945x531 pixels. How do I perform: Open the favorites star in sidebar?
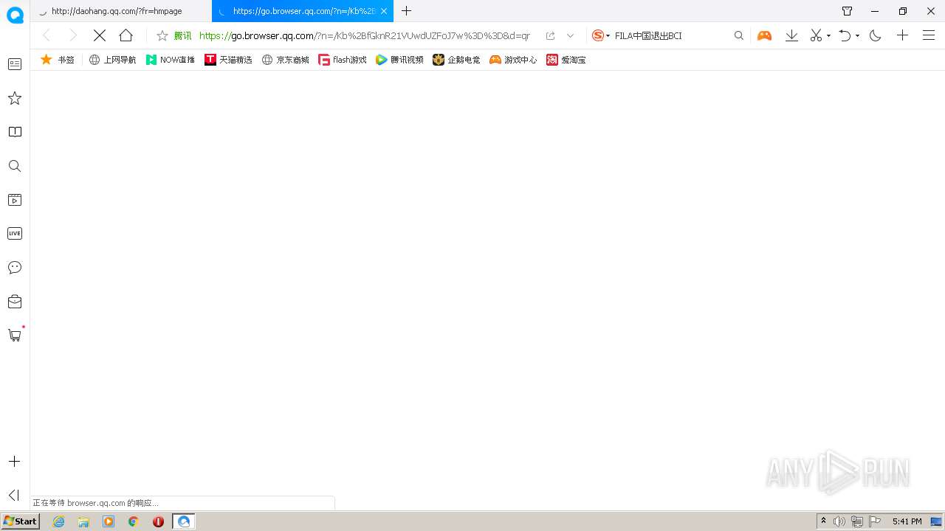click(x=15, y=98)
